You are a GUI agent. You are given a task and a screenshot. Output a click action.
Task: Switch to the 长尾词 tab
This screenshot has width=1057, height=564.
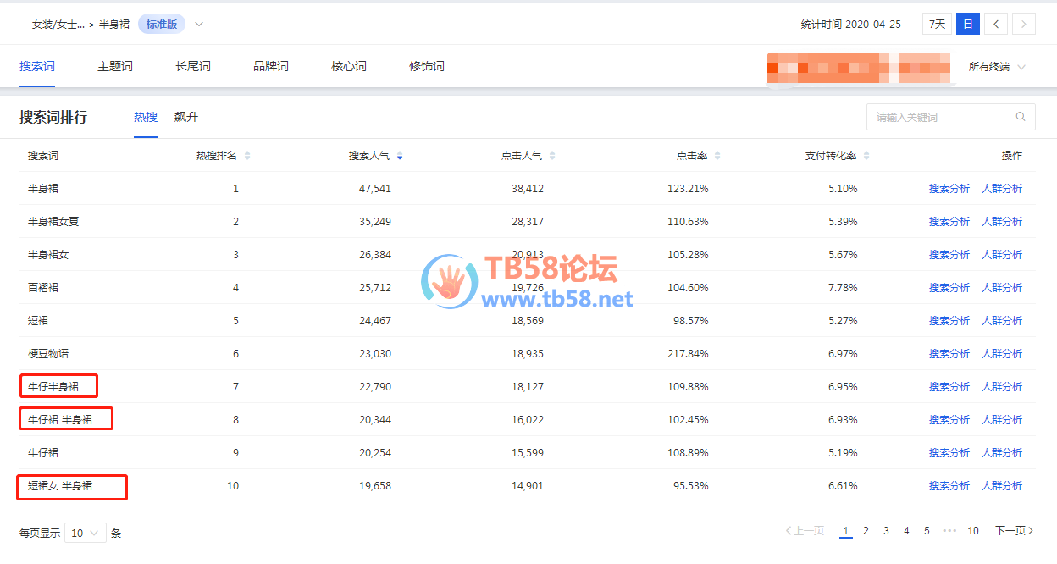(193, 66)
